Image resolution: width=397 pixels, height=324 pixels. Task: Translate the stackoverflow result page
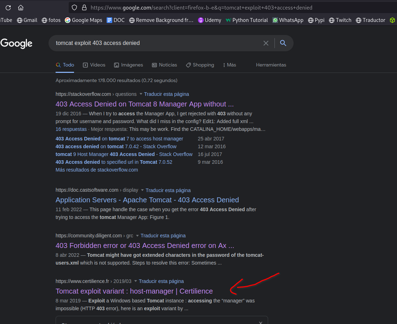[x=166, y=94]
